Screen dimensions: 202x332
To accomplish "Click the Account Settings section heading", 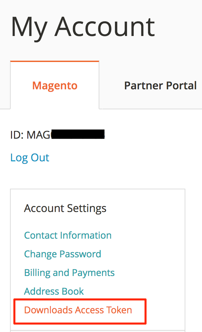I will (65, 209).
